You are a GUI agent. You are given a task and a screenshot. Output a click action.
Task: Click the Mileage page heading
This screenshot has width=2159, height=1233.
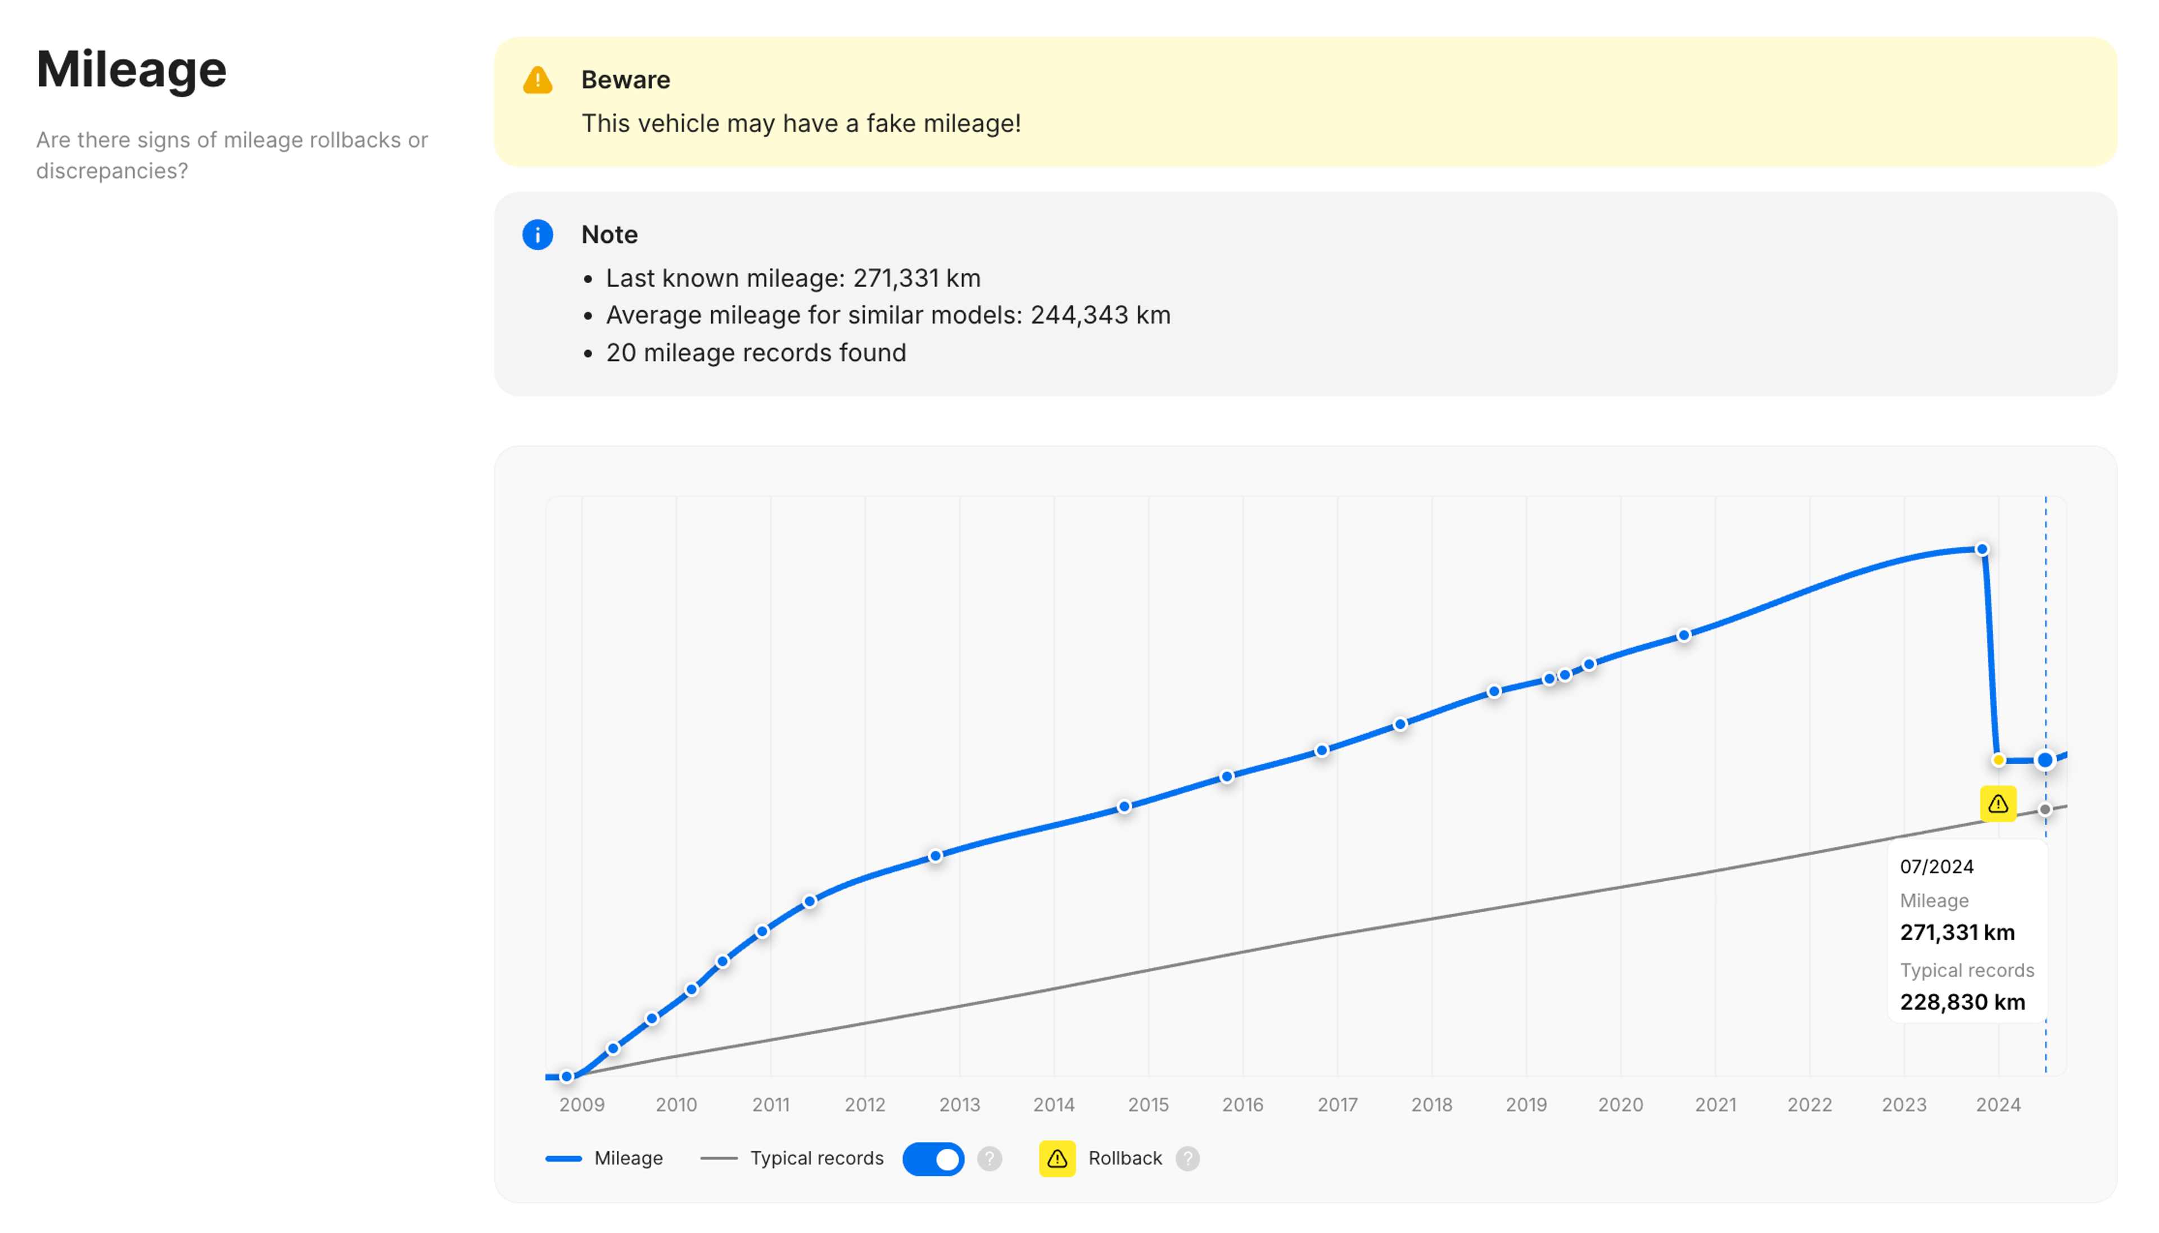click(x=132, y=70)
